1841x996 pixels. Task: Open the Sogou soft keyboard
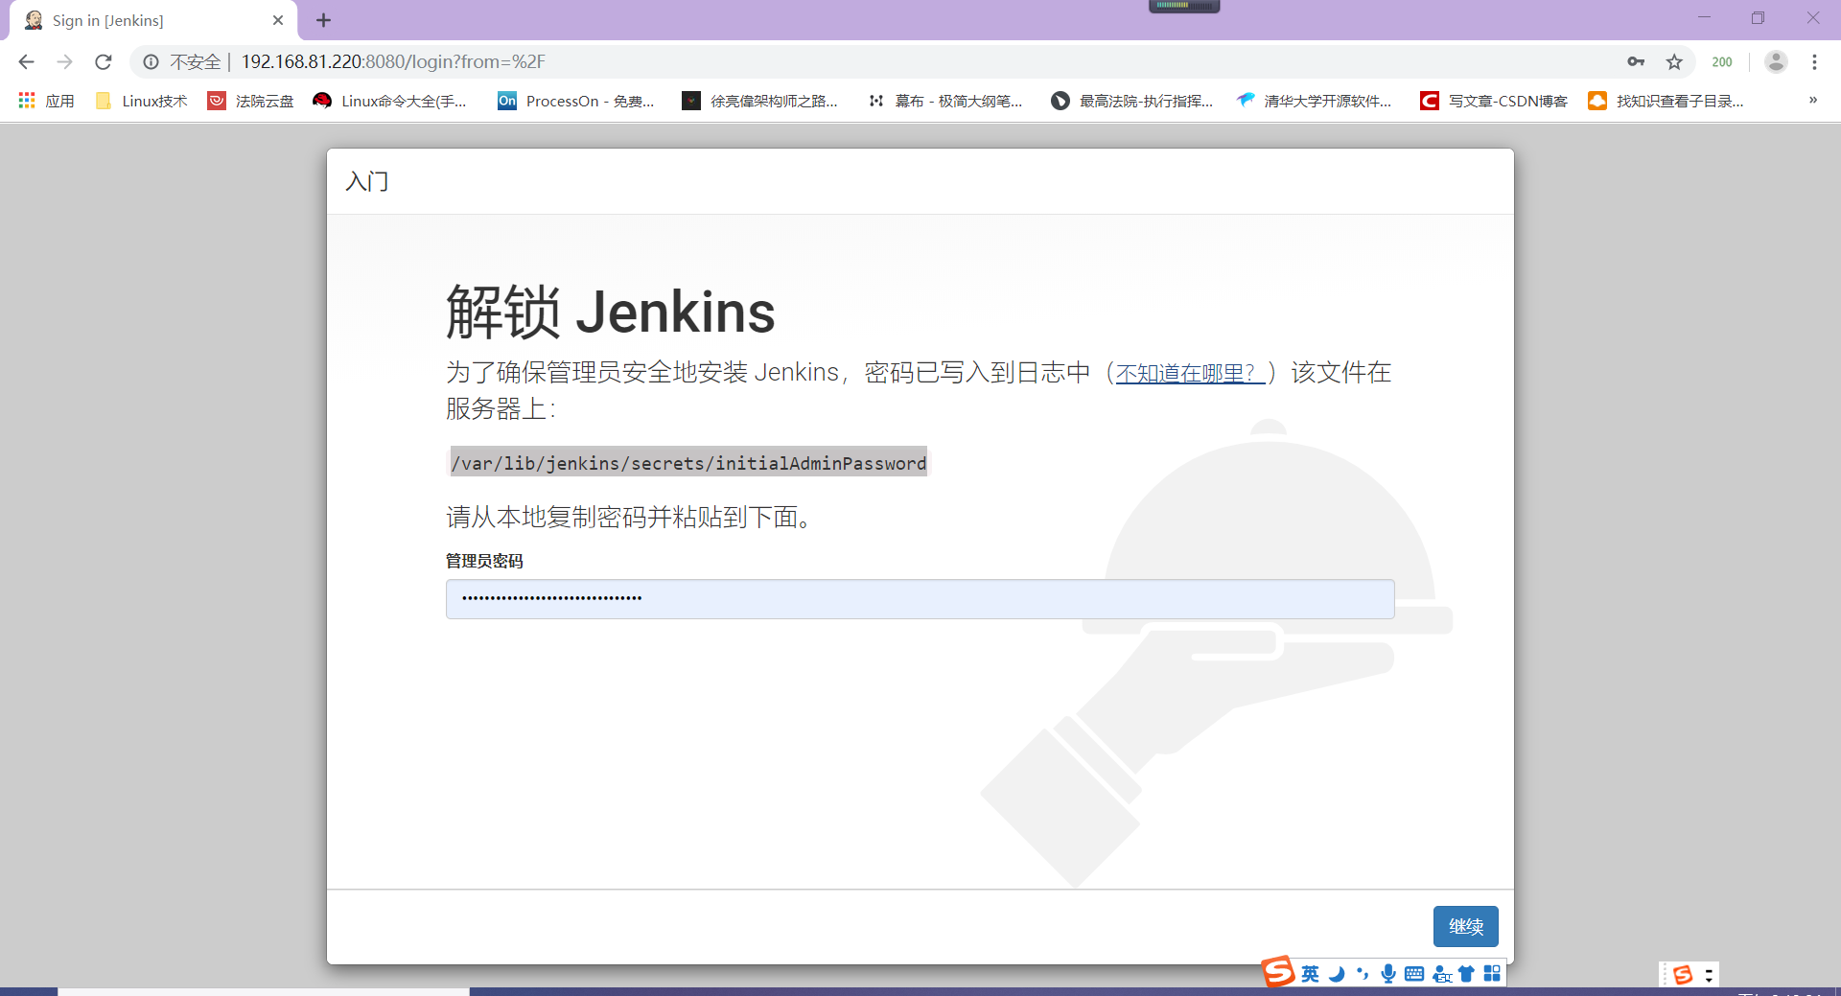pyautogui.click(x=1414, y=973)
